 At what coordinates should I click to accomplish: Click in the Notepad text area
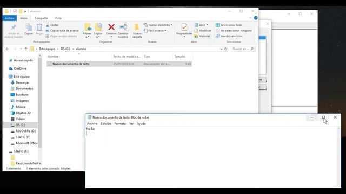point(212,157)
